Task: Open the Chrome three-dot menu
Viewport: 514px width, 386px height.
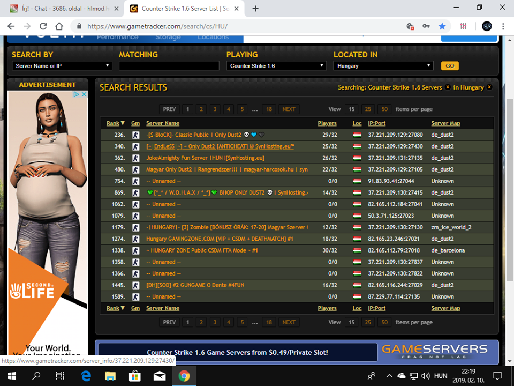Action: pyautogui.click(x=503, y=26)
